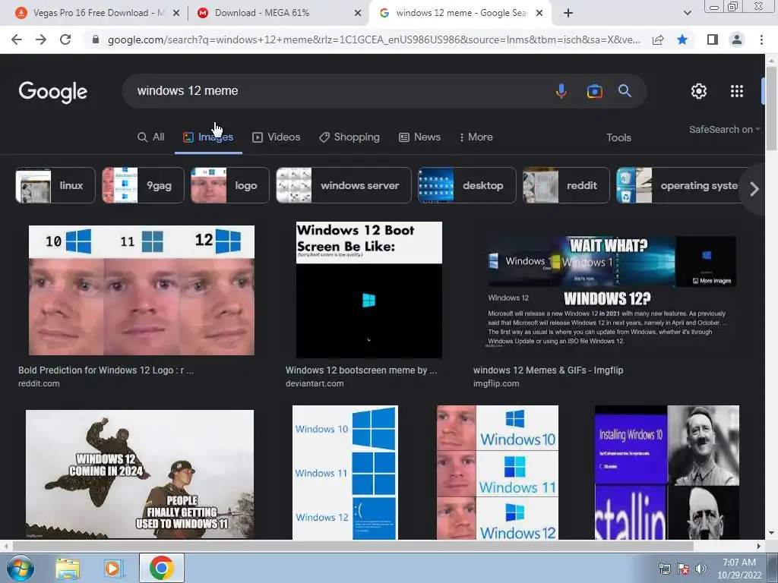Open the volume speaker tray icon
Image resolution: width=778 pixels, height=583 pixels.
[x=701, y=569]
